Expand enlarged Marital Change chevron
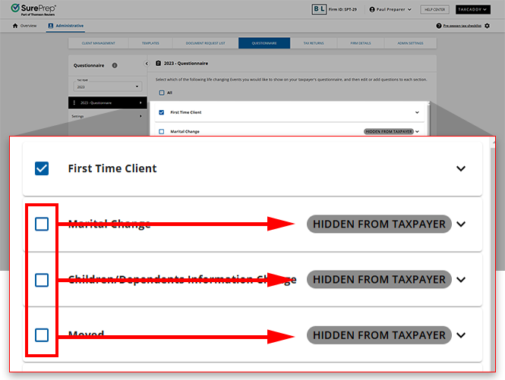 point(461,224)
